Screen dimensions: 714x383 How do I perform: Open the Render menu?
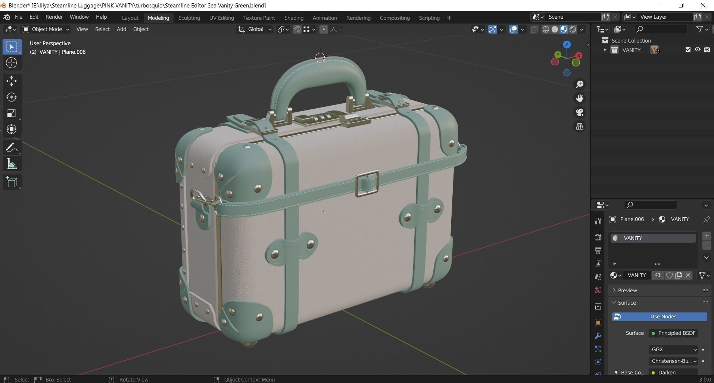(54, 17)
